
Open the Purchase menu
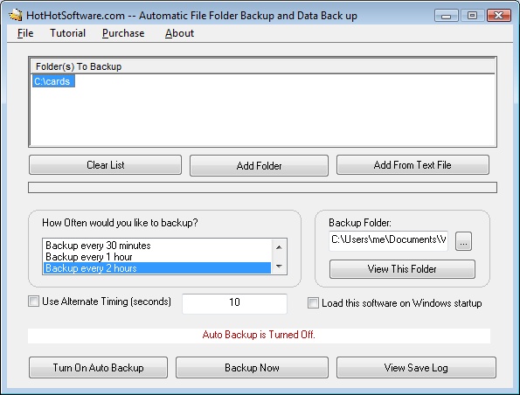coord(123,33)
